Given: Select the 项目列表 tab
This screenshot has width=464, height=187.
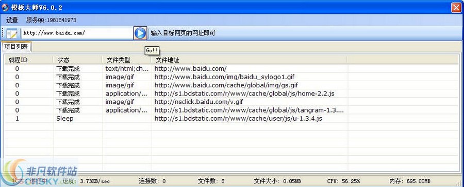Looking at the screenshot, I should [16, 47].
